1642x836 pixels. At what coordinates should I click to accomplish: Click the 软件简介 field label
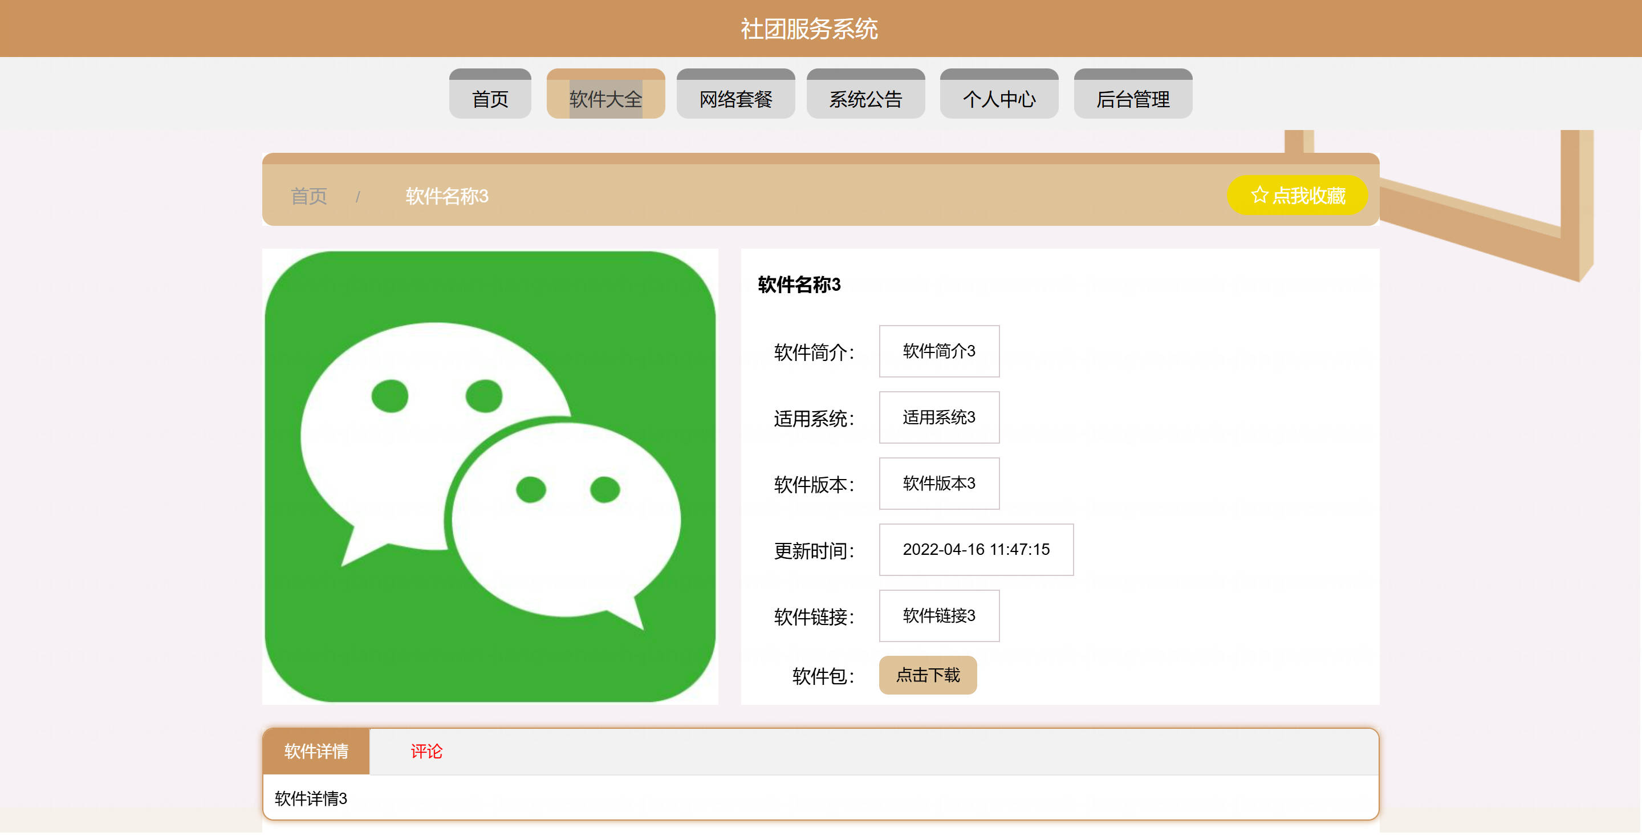(814, 352)
